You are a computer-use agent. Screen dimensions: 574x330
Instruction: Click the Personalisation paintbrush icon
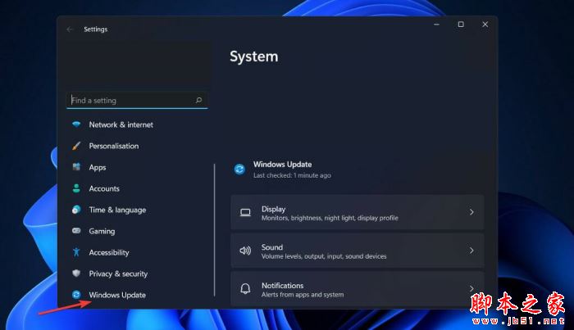tap(76, 146)
